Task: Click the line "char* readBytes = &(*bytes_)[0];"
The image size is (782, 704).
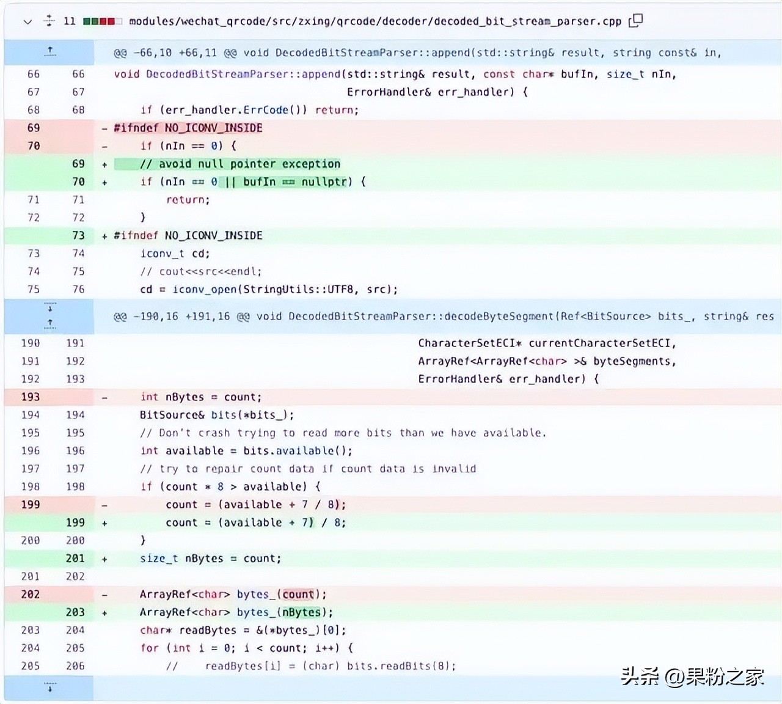Action: (x=243, y=630)
